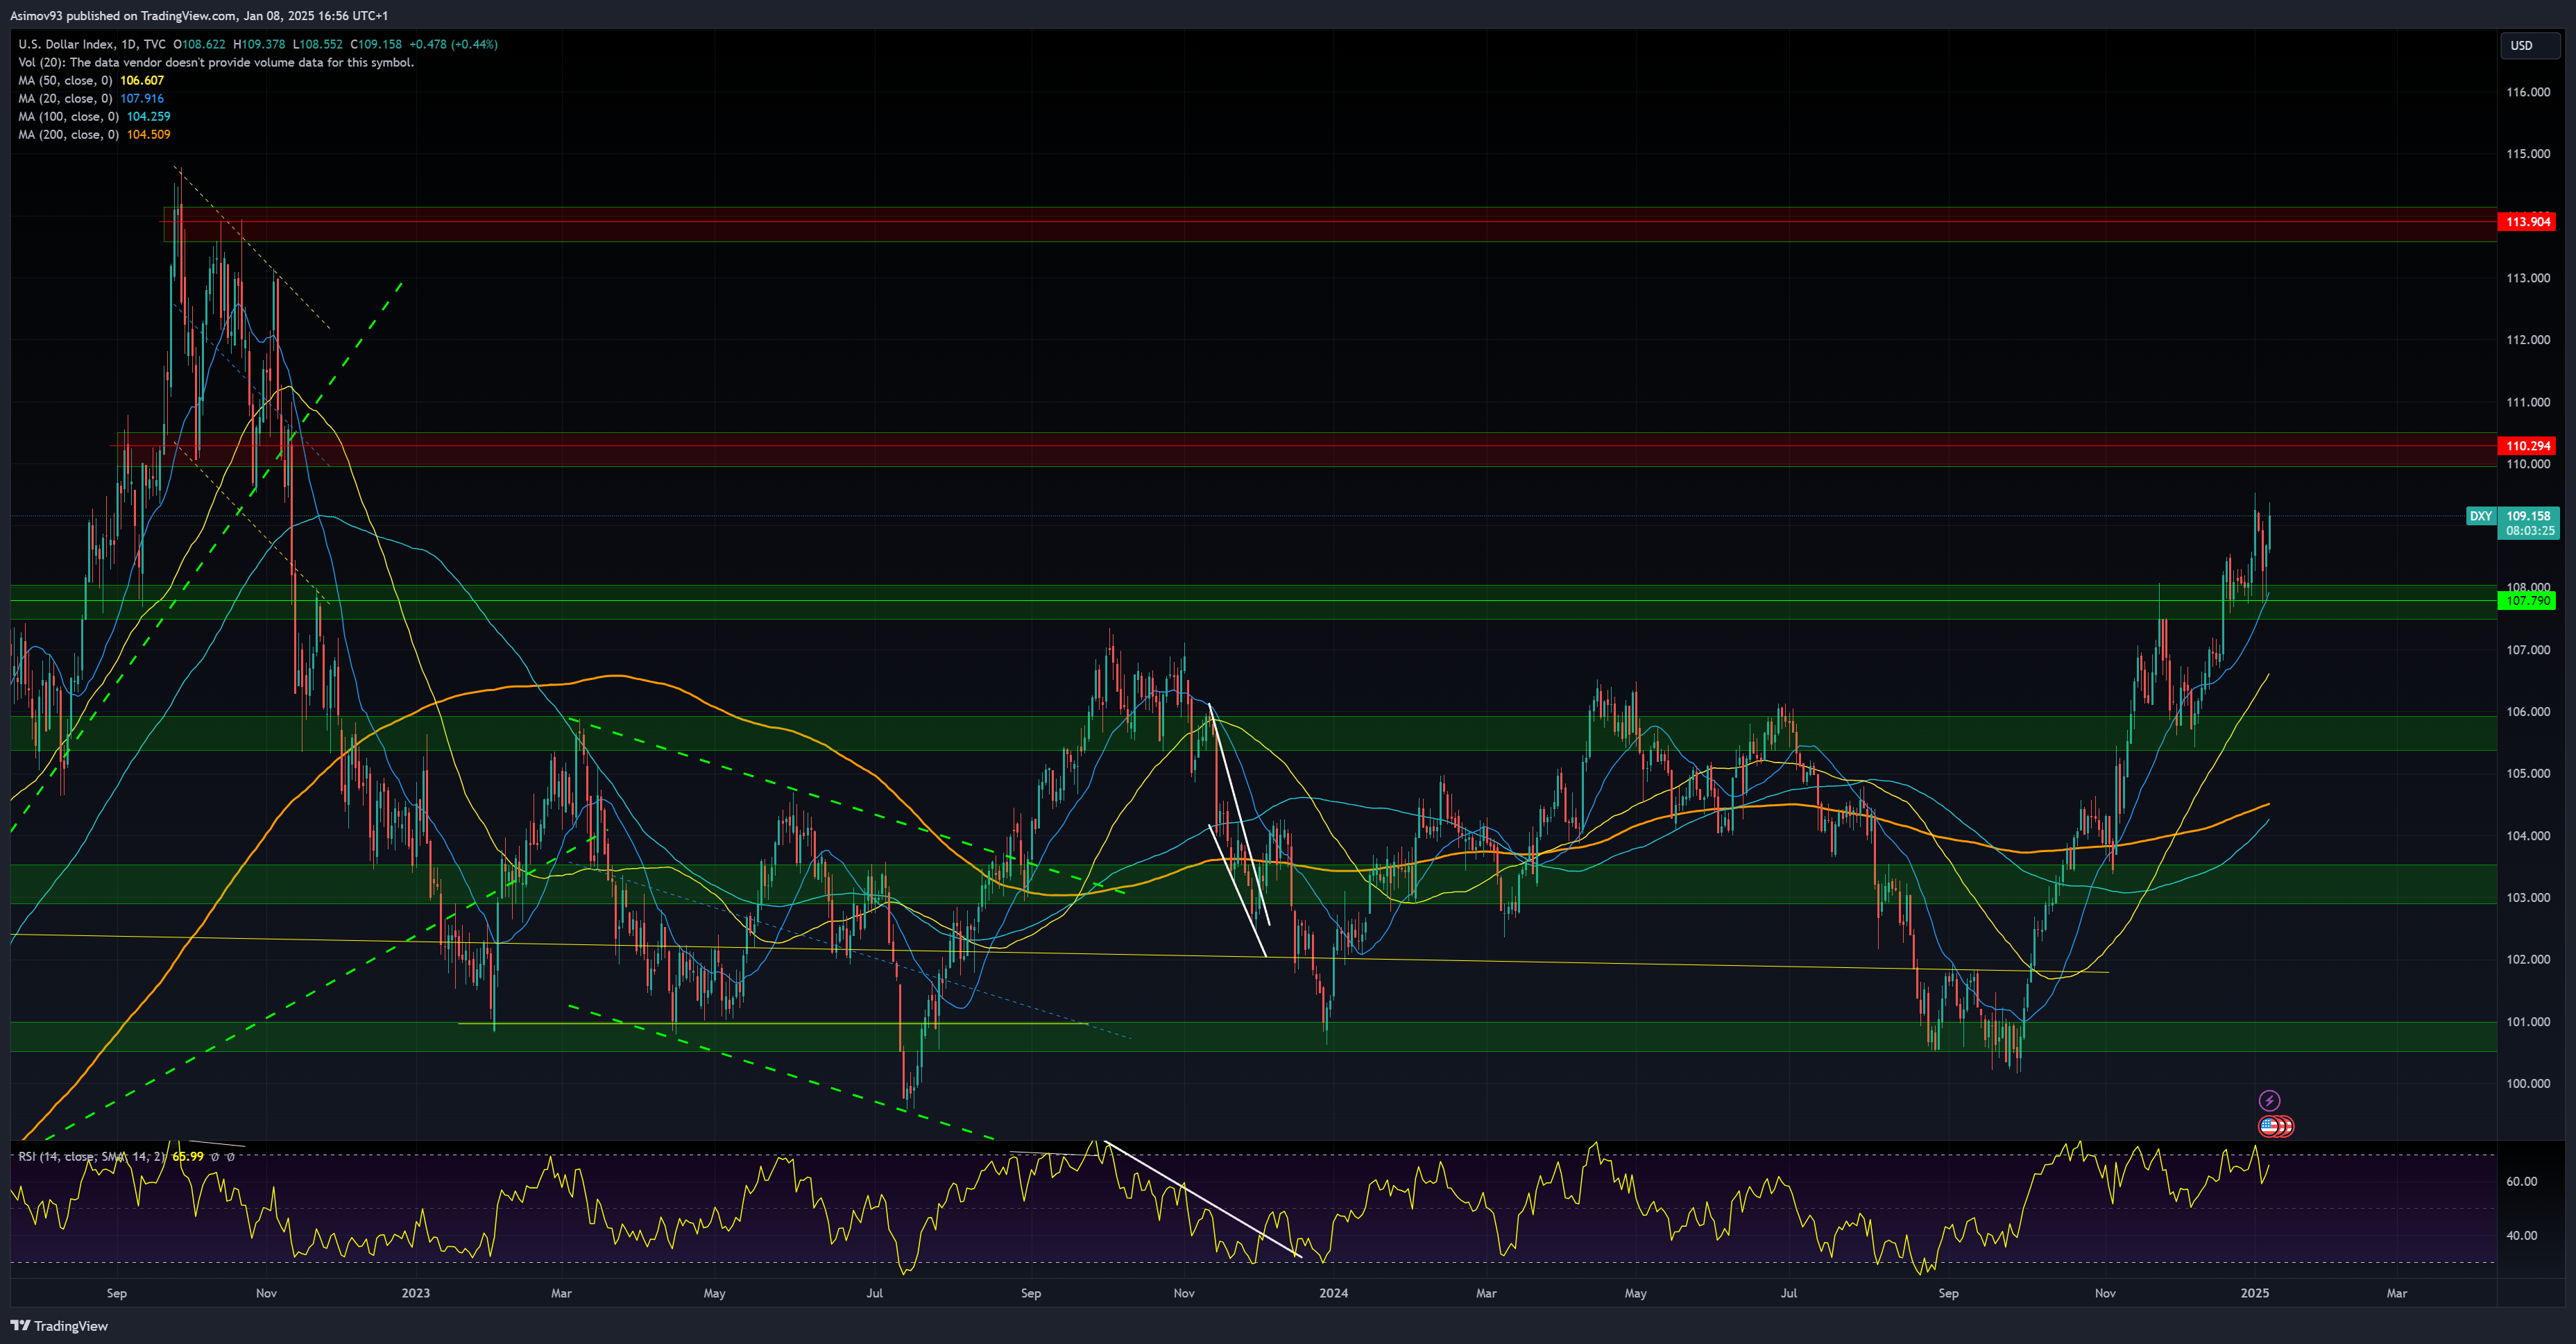Click the 2024 label on time axis
Screen dimensions: 2576x1344
coord(1333,1293)
